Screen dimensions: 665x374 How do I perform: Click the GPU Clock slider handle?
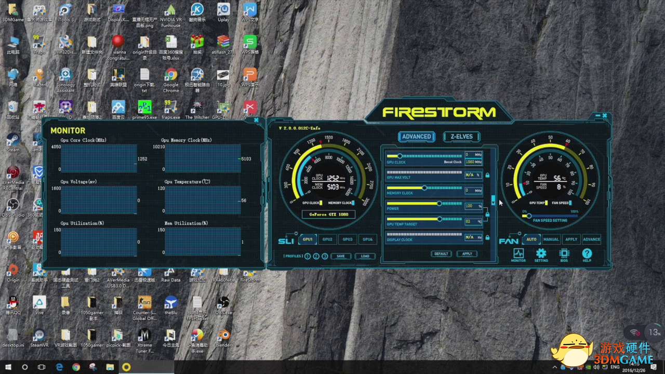400,156
